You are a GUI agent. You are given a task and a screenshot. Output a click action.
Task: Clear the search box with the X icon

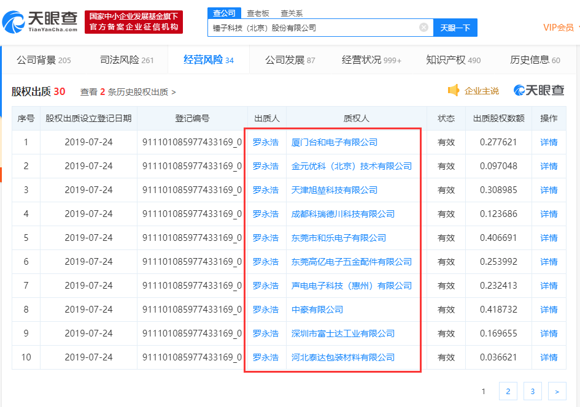click(424, 28)
